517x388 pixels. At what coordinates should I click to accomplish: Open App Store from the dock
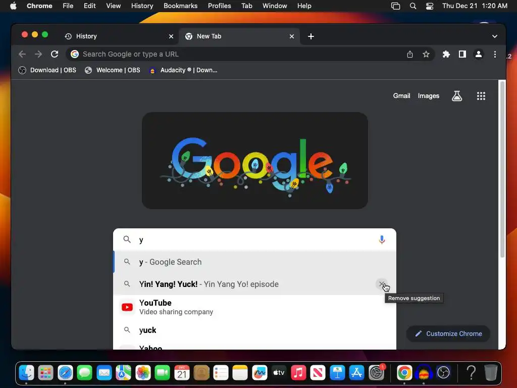357,373
